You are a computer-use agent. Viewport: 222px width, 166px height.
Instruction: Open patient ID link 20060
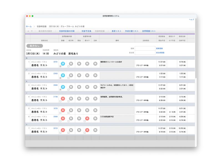(56, 116)
